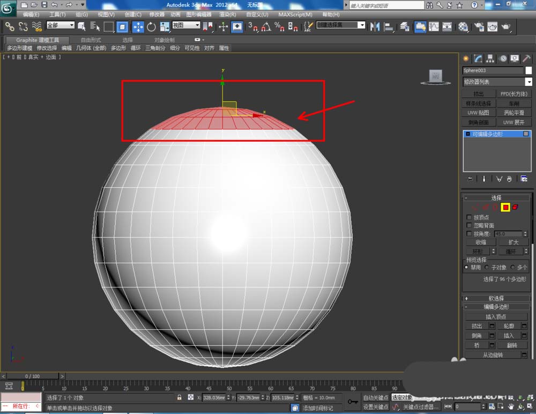The image size is (536, 414).
Task: Open Render Setup teapot icon
Action: coord(479,26)
